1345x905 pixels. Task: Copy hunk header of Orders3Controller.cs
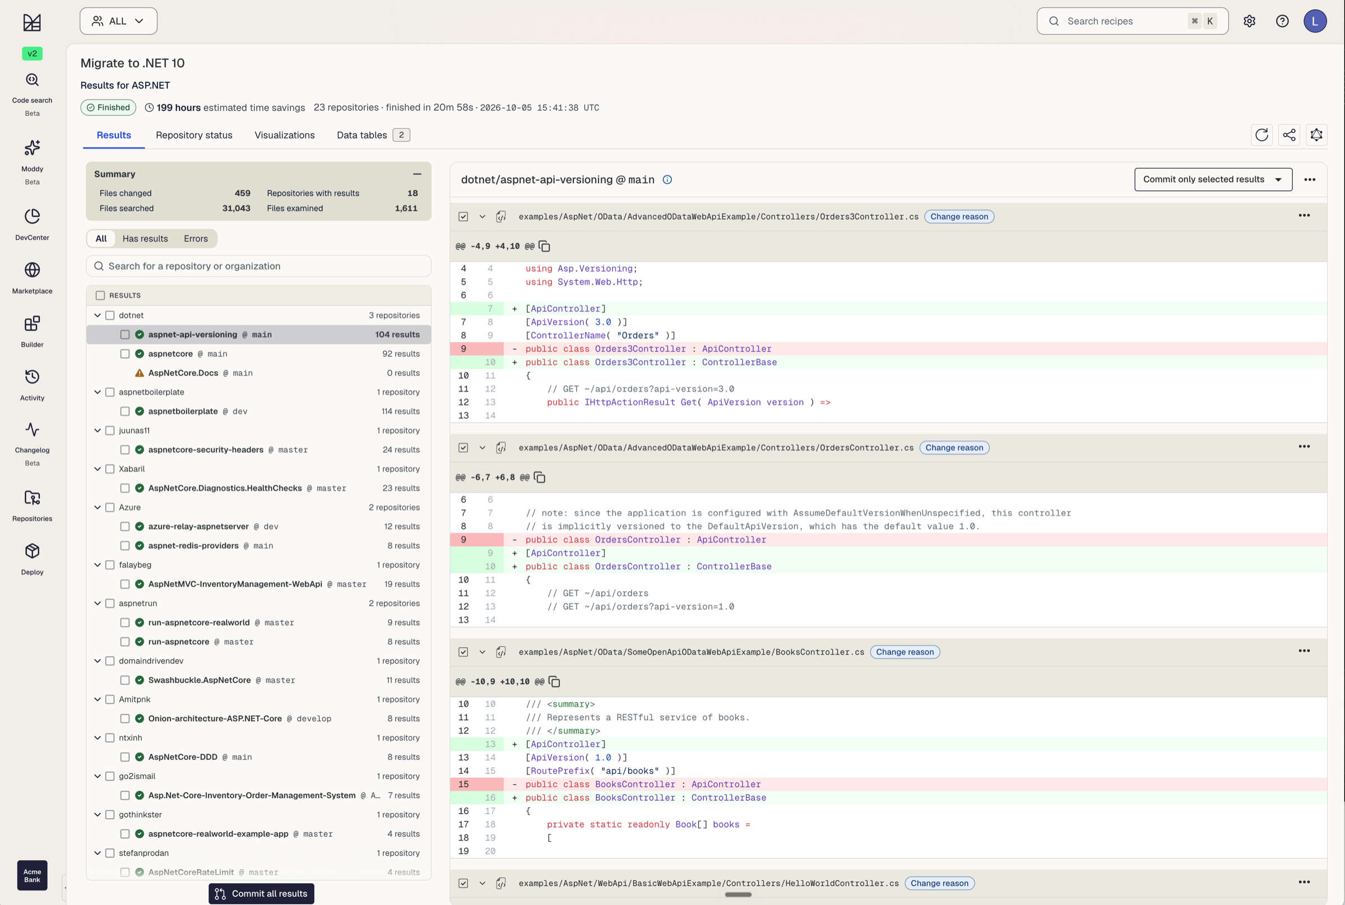[544, 247]
